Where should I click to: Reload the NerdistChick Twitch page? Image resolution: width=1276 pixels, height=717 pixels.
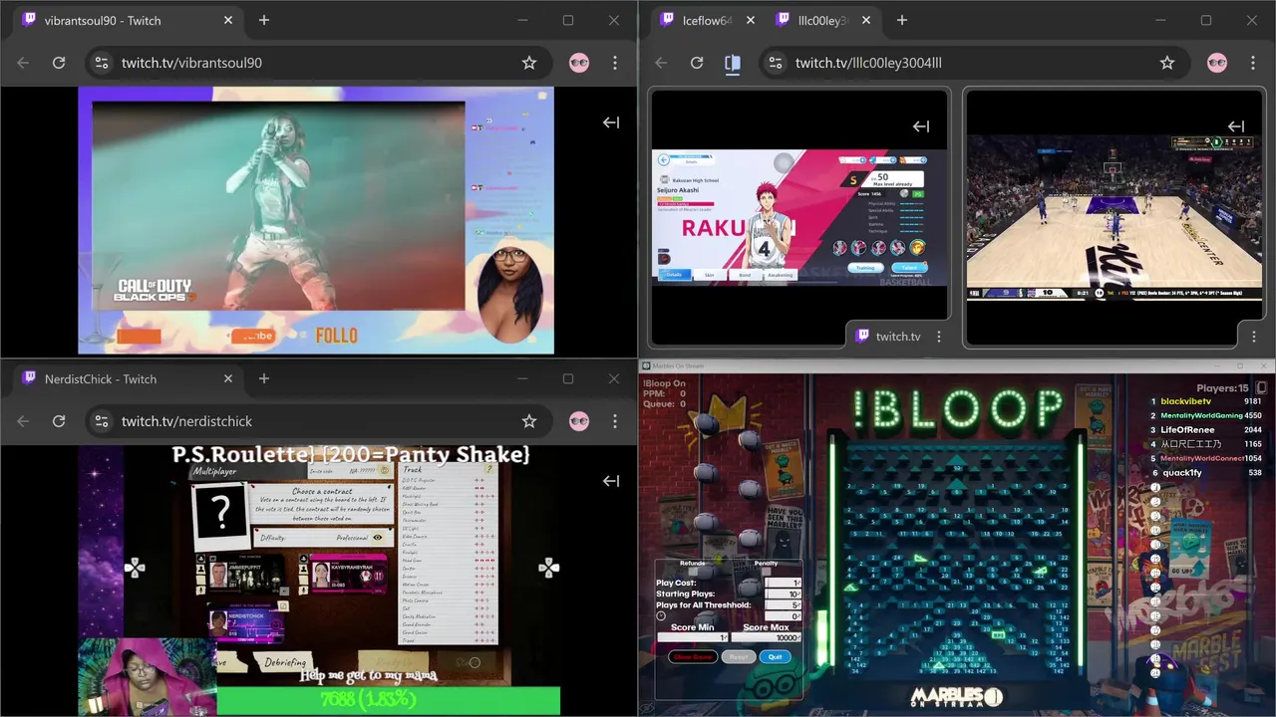[59, 421]
